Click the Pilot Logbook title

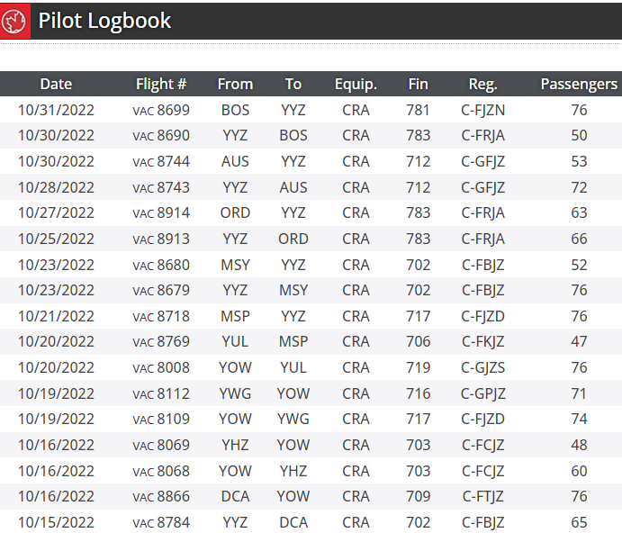(104, 22)
